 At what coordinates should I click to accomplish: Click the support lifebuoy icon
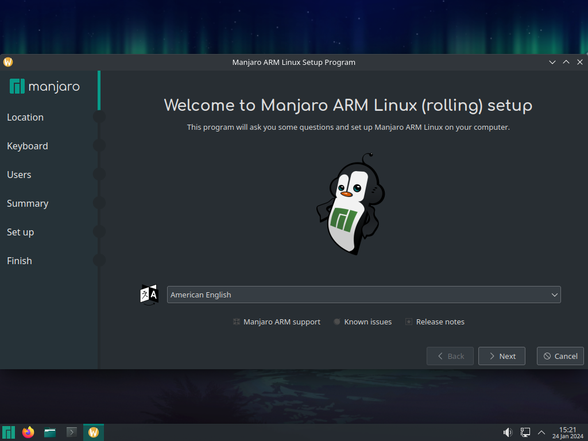(x=236, y=322)
